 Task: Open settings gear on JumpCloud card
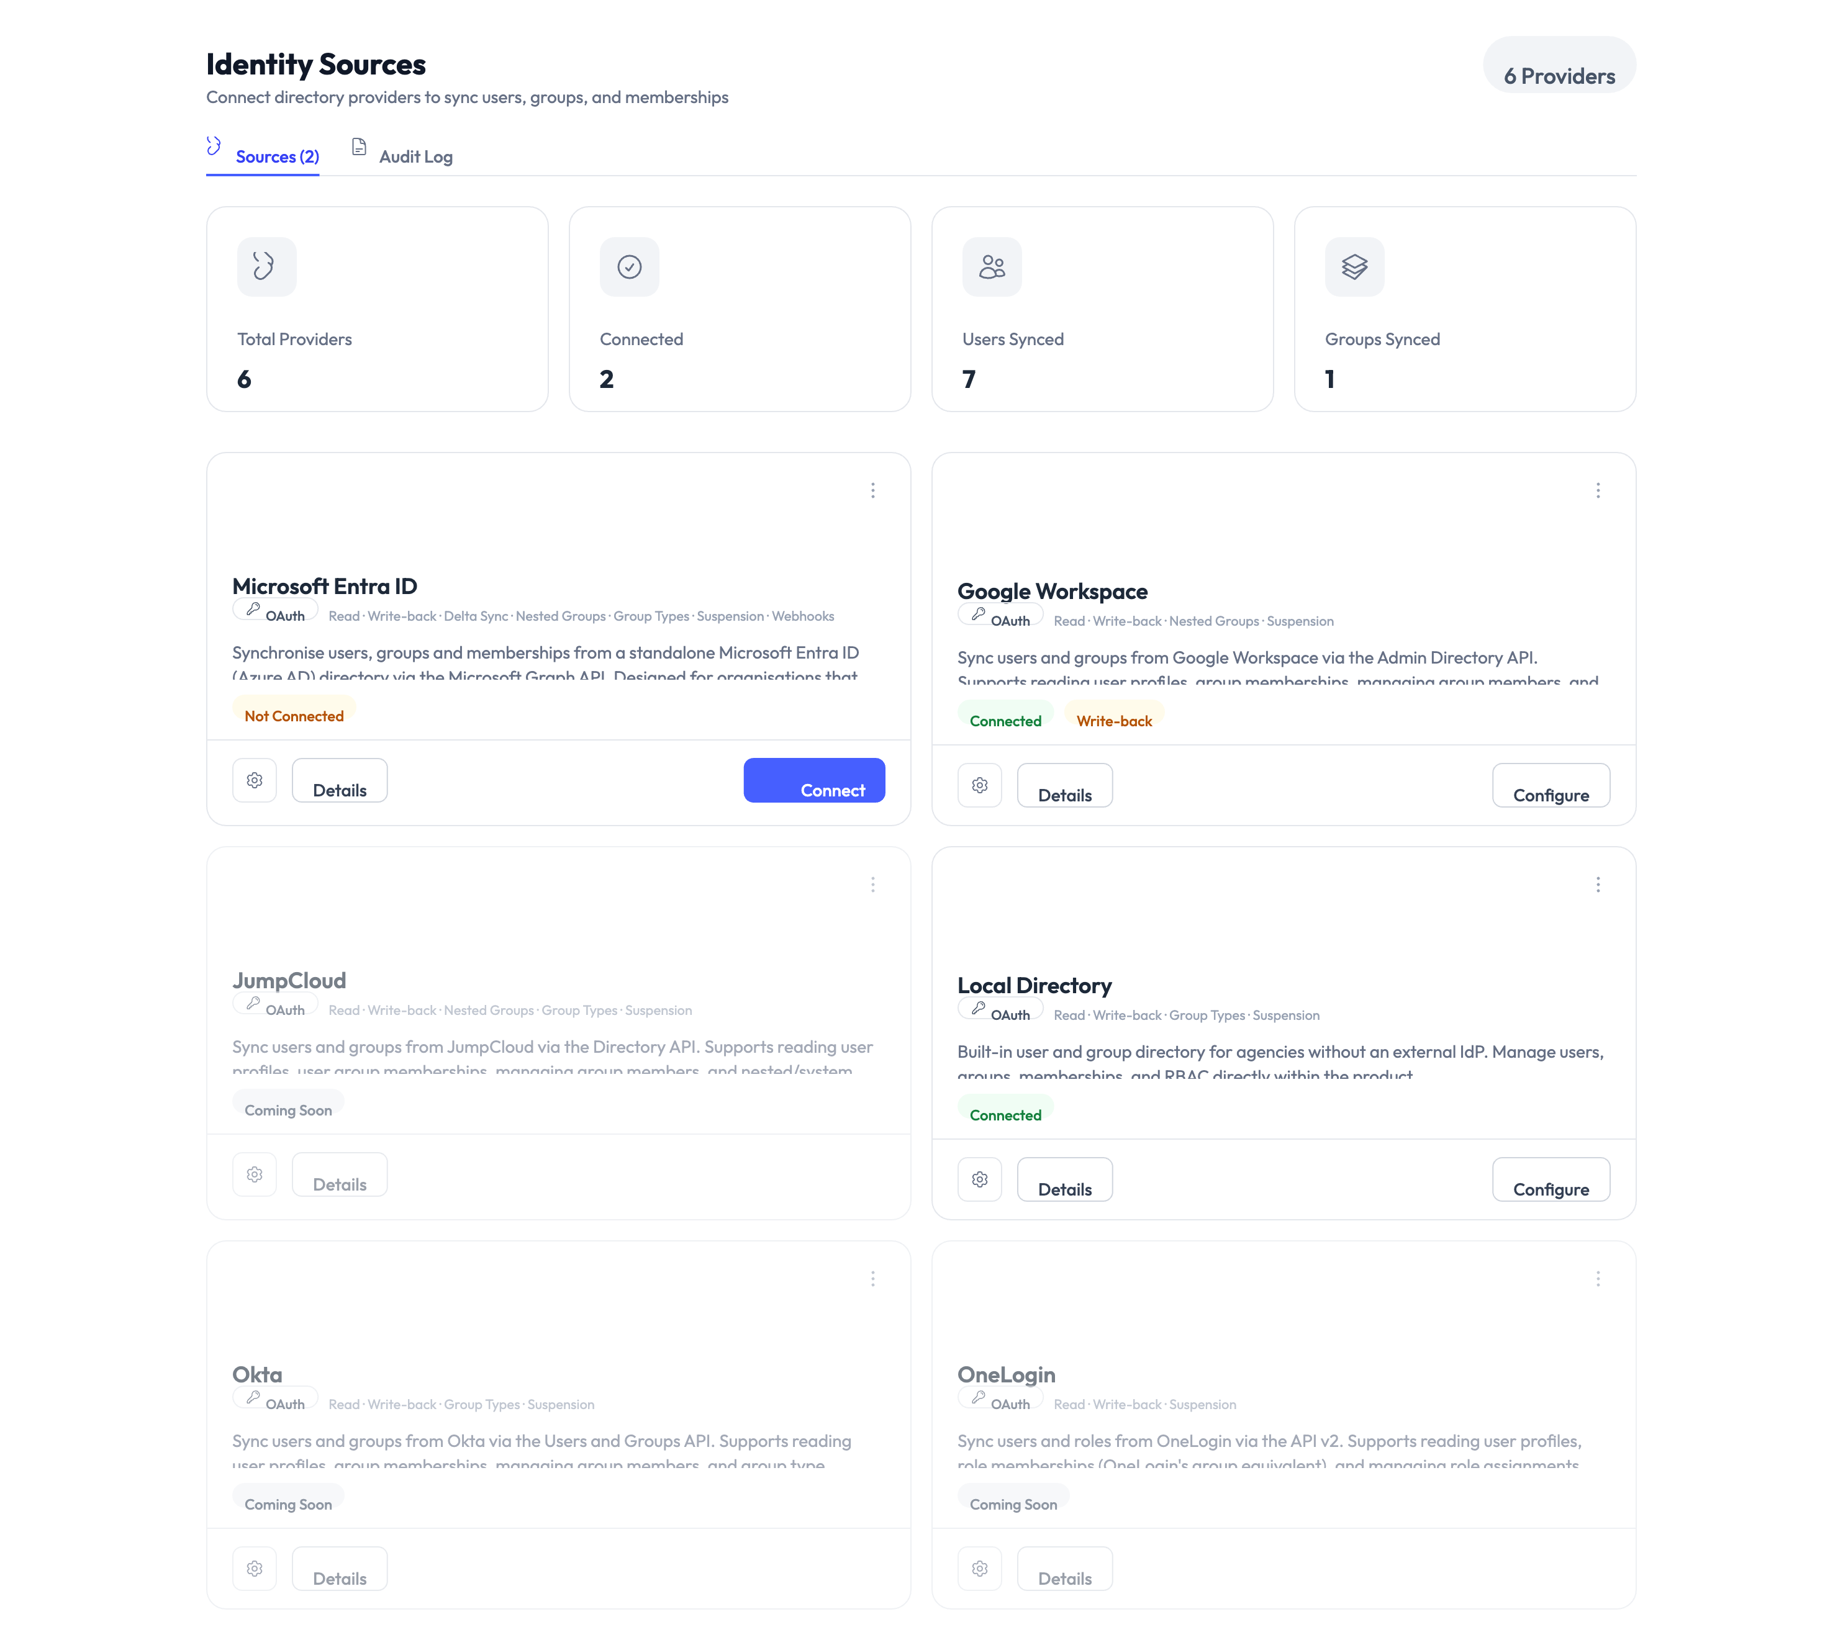254,1174
